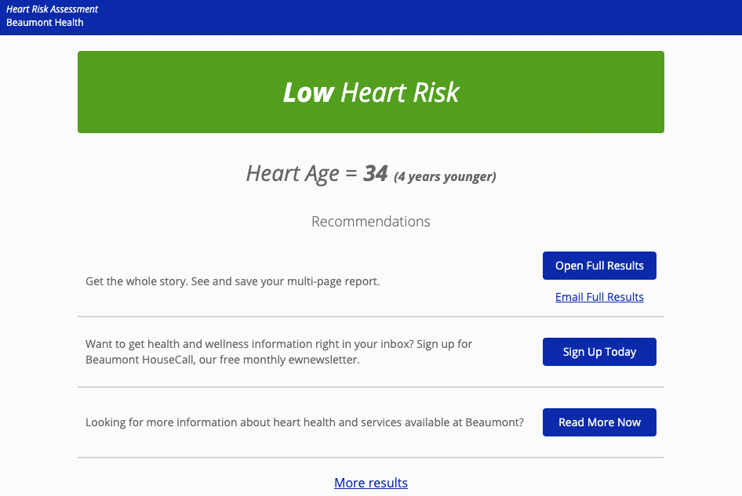Click the divider below Open Full Results row
742x496 pixels.
coord(370,317)
